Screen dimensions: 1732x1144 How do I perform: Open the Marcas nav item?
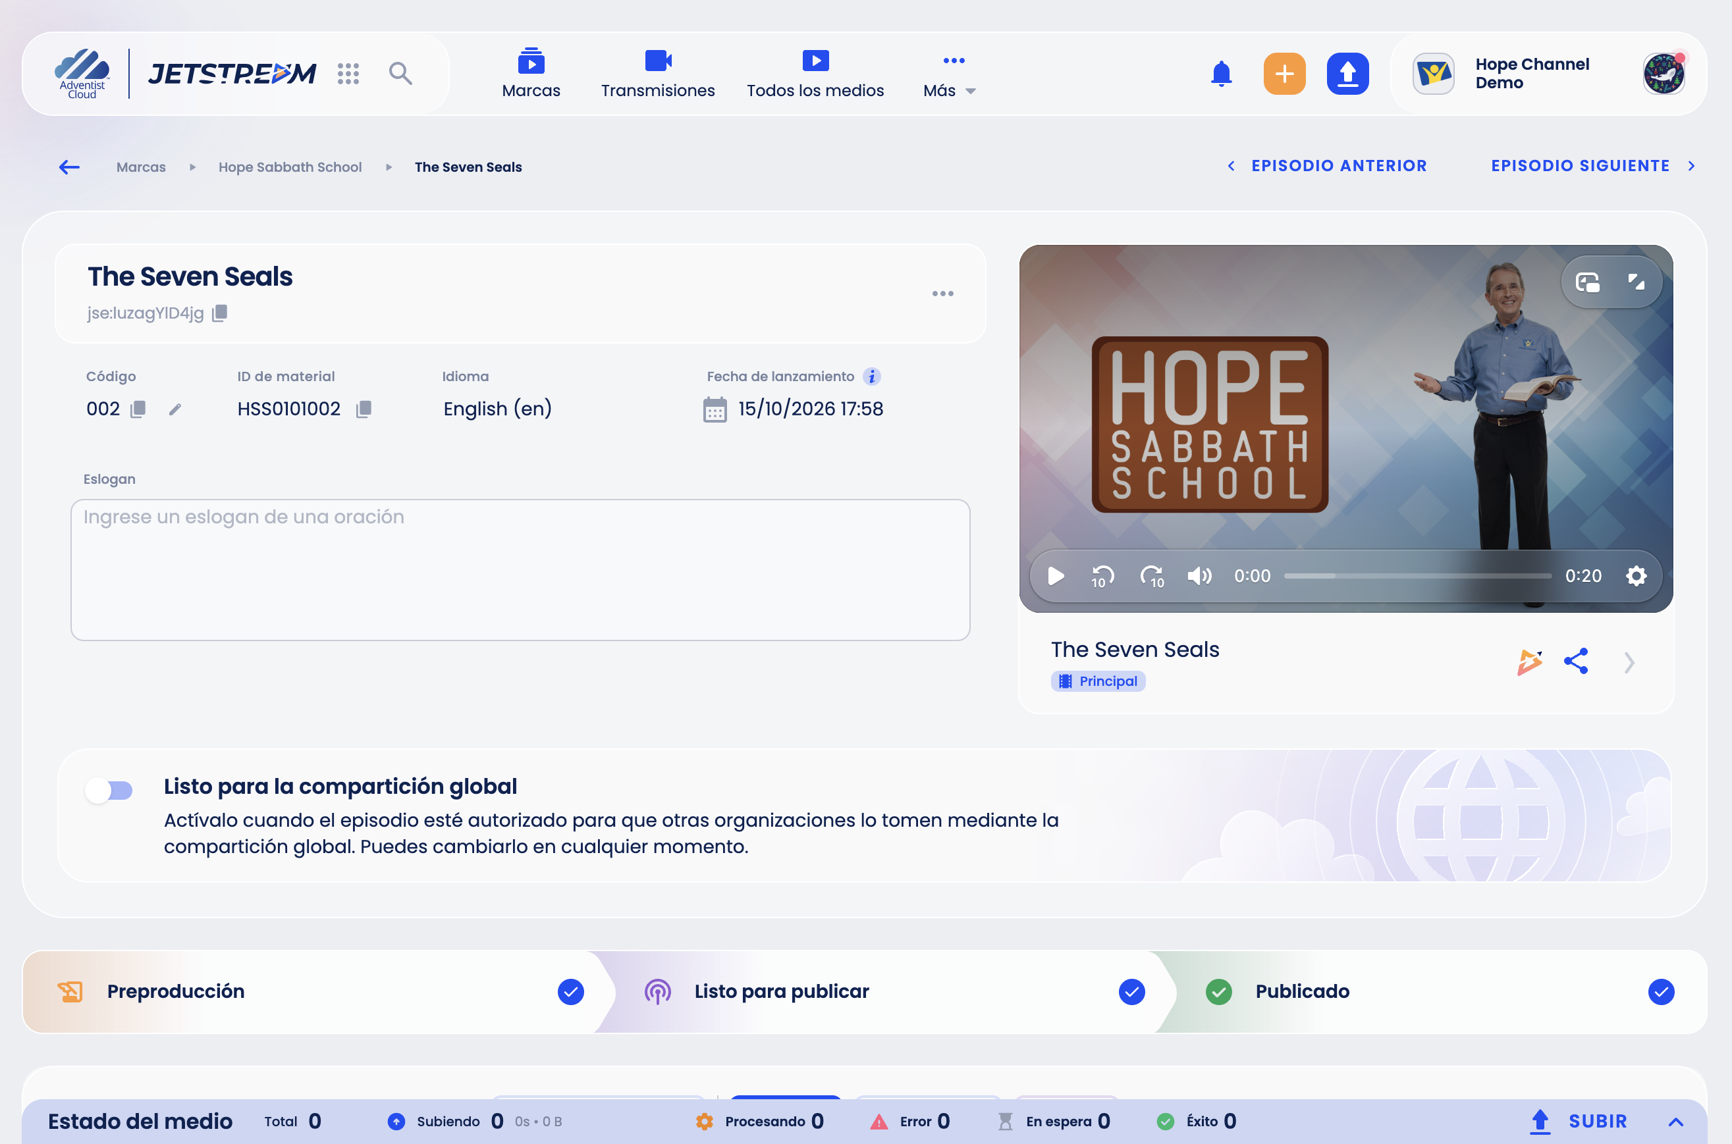pyautogui.click(x=531, y=74)
